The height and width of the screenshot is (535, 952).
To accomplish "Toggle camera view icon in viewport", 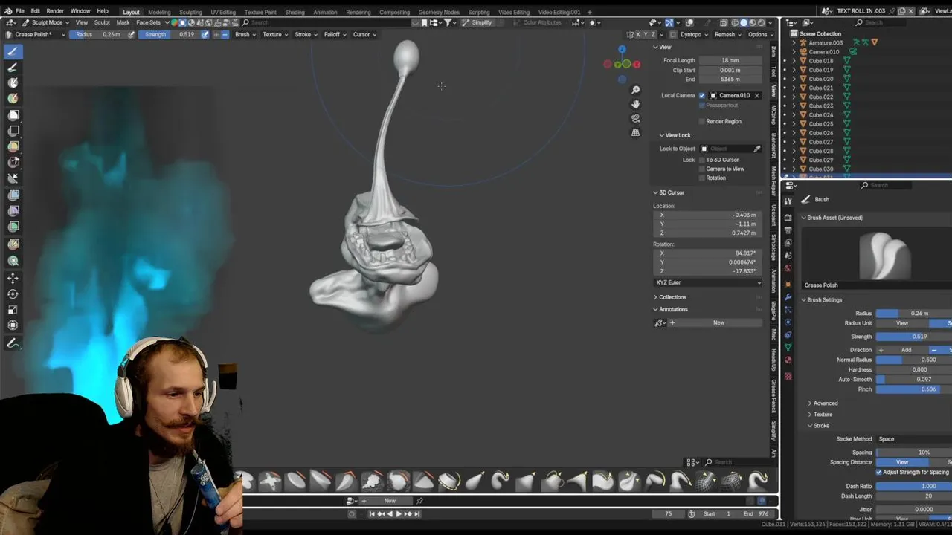I will click(635, 118).
